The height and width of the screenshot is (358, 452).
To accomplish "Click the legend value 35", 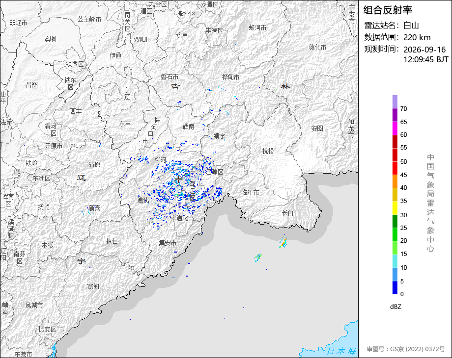I will tap(403, 201).
